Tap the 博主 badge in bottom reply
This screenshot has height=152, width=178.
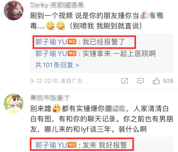tap(72, 145)
